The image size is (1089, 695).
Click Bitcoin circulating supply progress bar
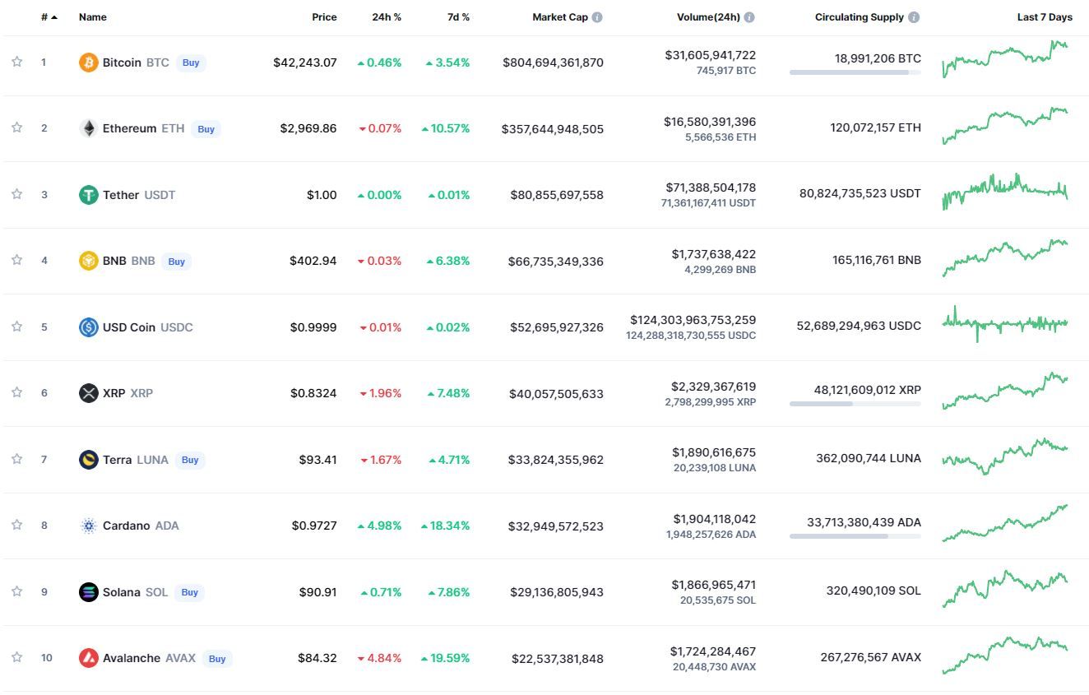tap(855, 72)
